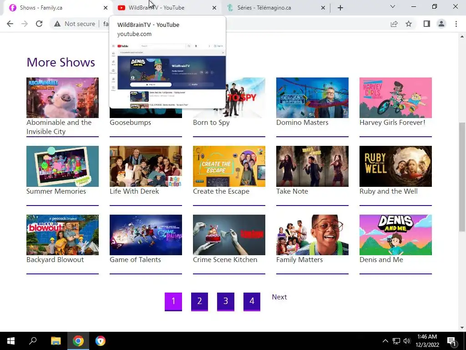Screen dimensions: 466x350
Task: Open the Windows Start menu
Action: (x=11, y=341)
